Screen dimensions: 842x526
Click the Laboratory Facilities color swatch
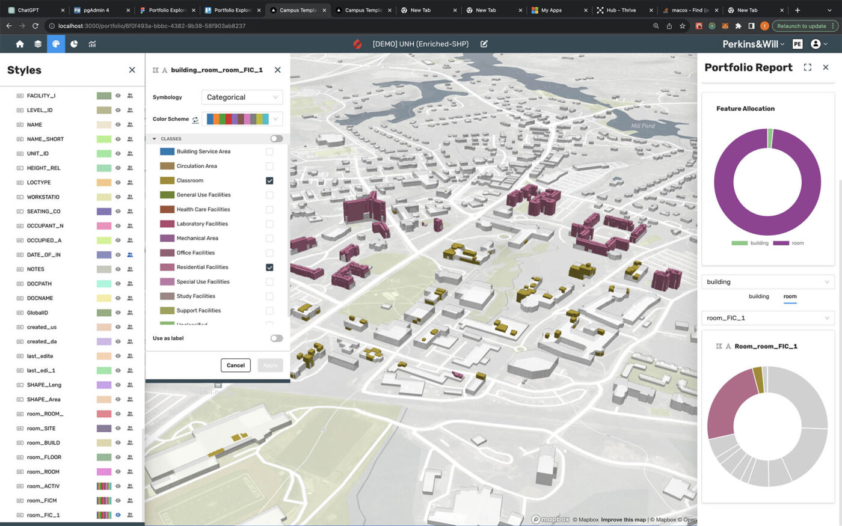[167, 224]
